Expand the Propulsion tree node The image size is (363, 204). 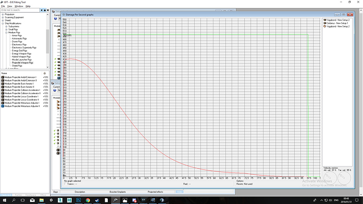pos(3,14)
